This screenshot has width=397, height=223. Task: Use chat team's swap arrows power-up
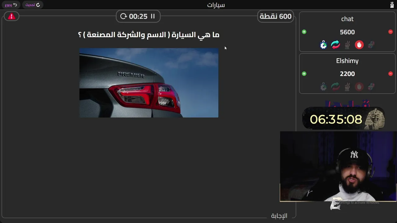pos(335,45)
